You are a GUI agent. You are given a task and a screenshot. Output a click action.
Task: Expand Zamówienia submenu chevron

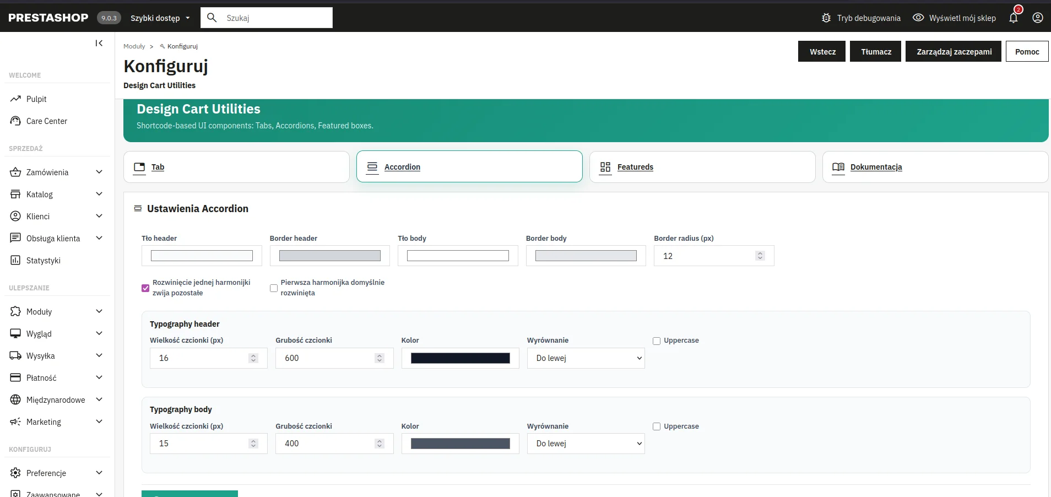click(99, 172)
